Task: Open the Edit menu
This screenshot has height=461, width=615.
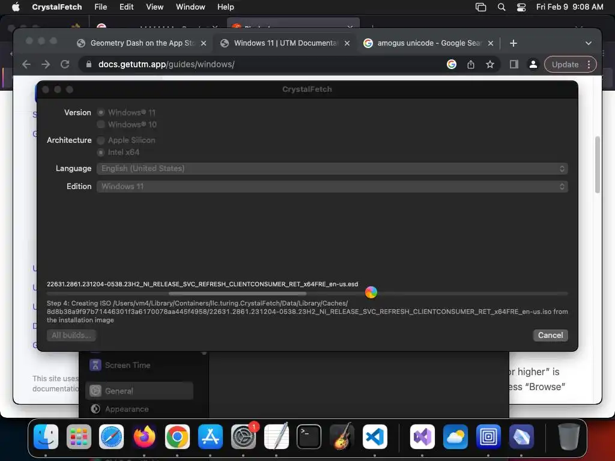Action: click(x=126, y=7)
